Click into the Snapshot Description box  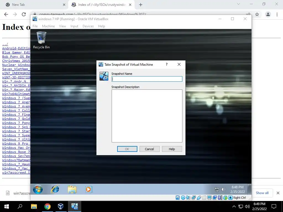pos(147,116)
